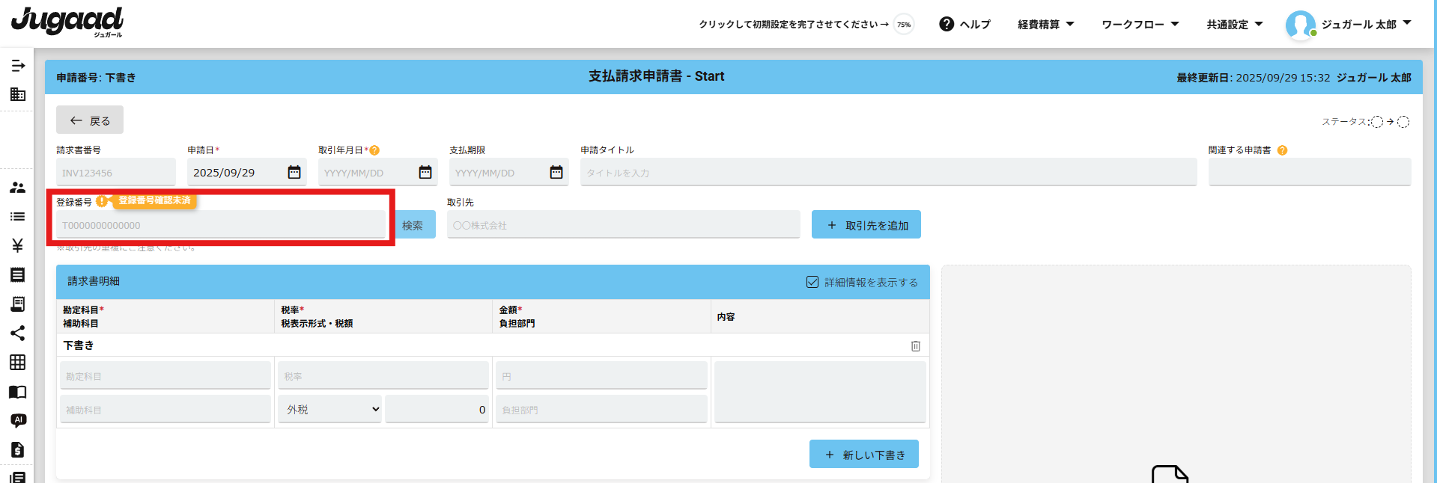This screenshot has height=483, width=1437.
Task: Open the company building icon in sidebar
Action: 18,94
